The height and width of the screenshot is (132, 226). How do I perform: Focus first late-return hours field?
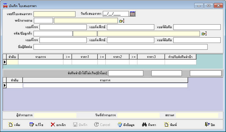pyautogui.click(x=126, y=73)
